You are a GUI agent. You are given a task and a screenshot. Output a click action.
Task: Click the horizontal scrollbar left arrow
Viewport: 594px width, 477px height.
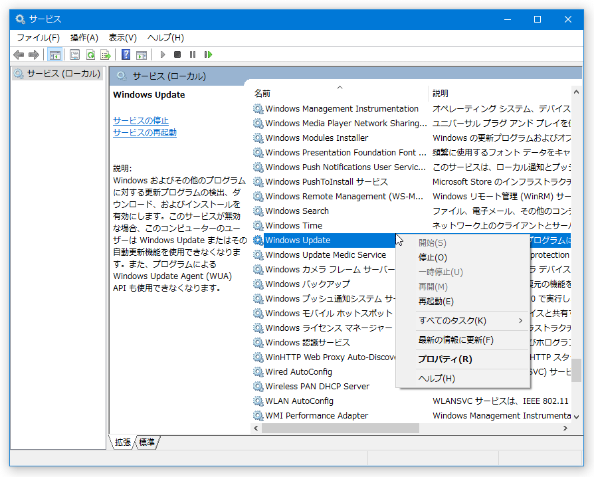tap(256, 428)
